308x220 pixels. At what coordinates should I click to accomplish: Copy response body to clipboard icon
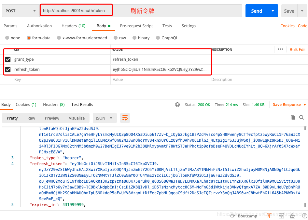[293, 117]
